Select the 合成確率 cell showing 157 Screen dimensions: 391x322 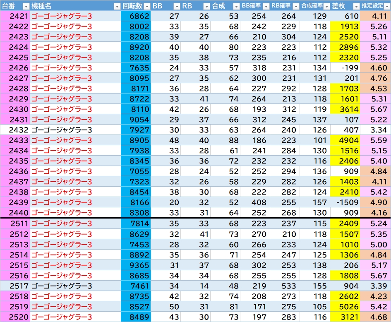click(315, 202)
